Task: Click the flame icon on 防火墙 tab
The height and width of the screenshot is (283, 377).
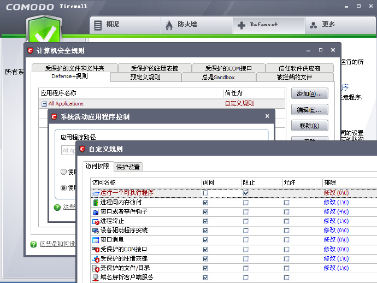Action: (x=169, y=25)
